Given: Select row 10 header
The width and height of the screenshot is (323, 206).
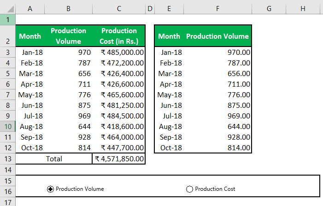Looking at the screenshot, I should click(x=8, y=126).
